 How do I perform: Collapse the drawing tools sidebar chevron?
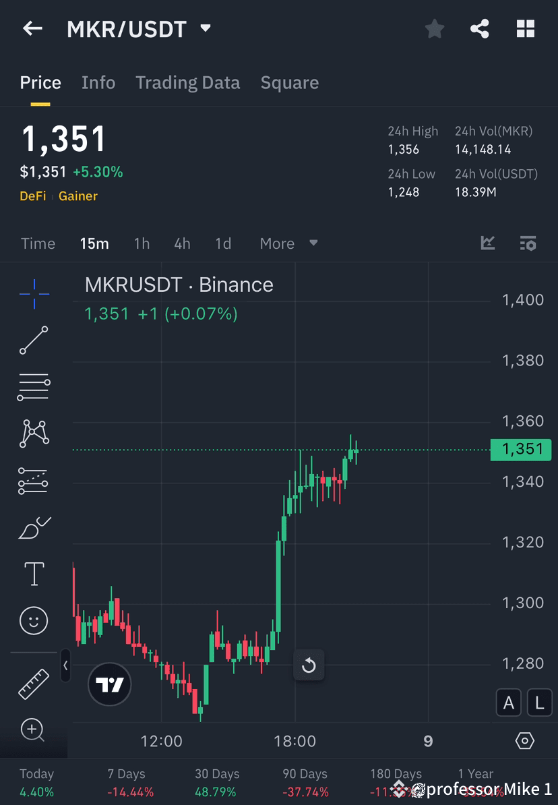[66, 666]
